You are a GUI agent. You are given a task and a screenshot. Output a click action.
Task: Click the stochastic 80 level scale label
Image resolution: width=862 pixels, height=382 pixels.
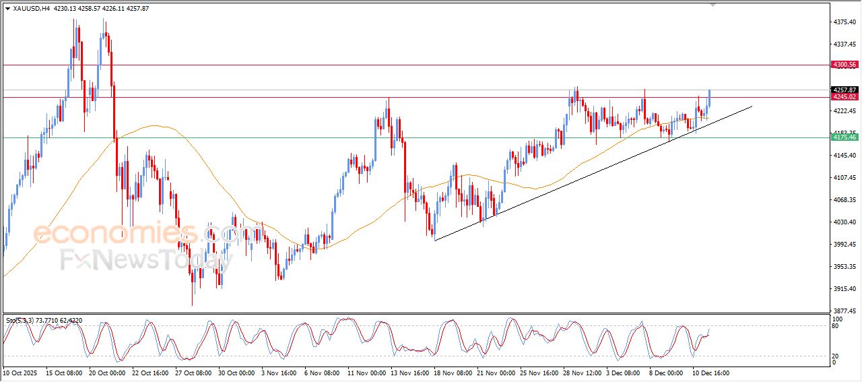coord(836,326)
